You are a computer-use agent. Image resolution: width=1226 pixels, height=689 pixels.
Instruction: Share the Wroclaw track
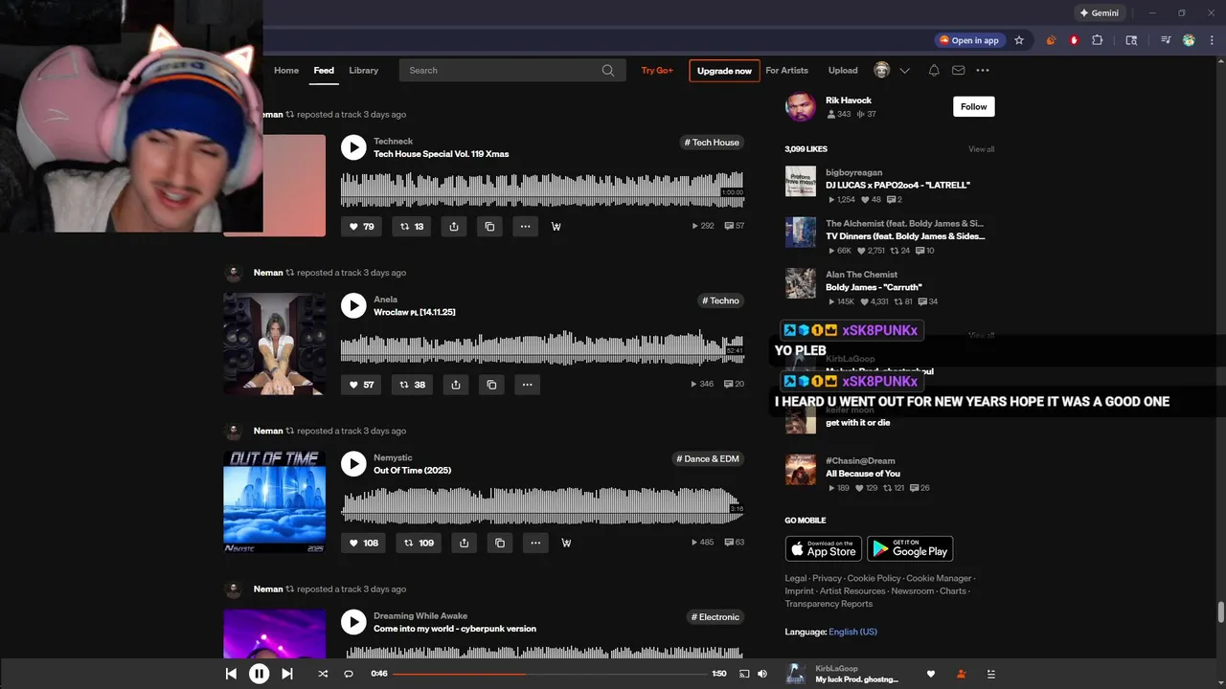pos(456,385)
